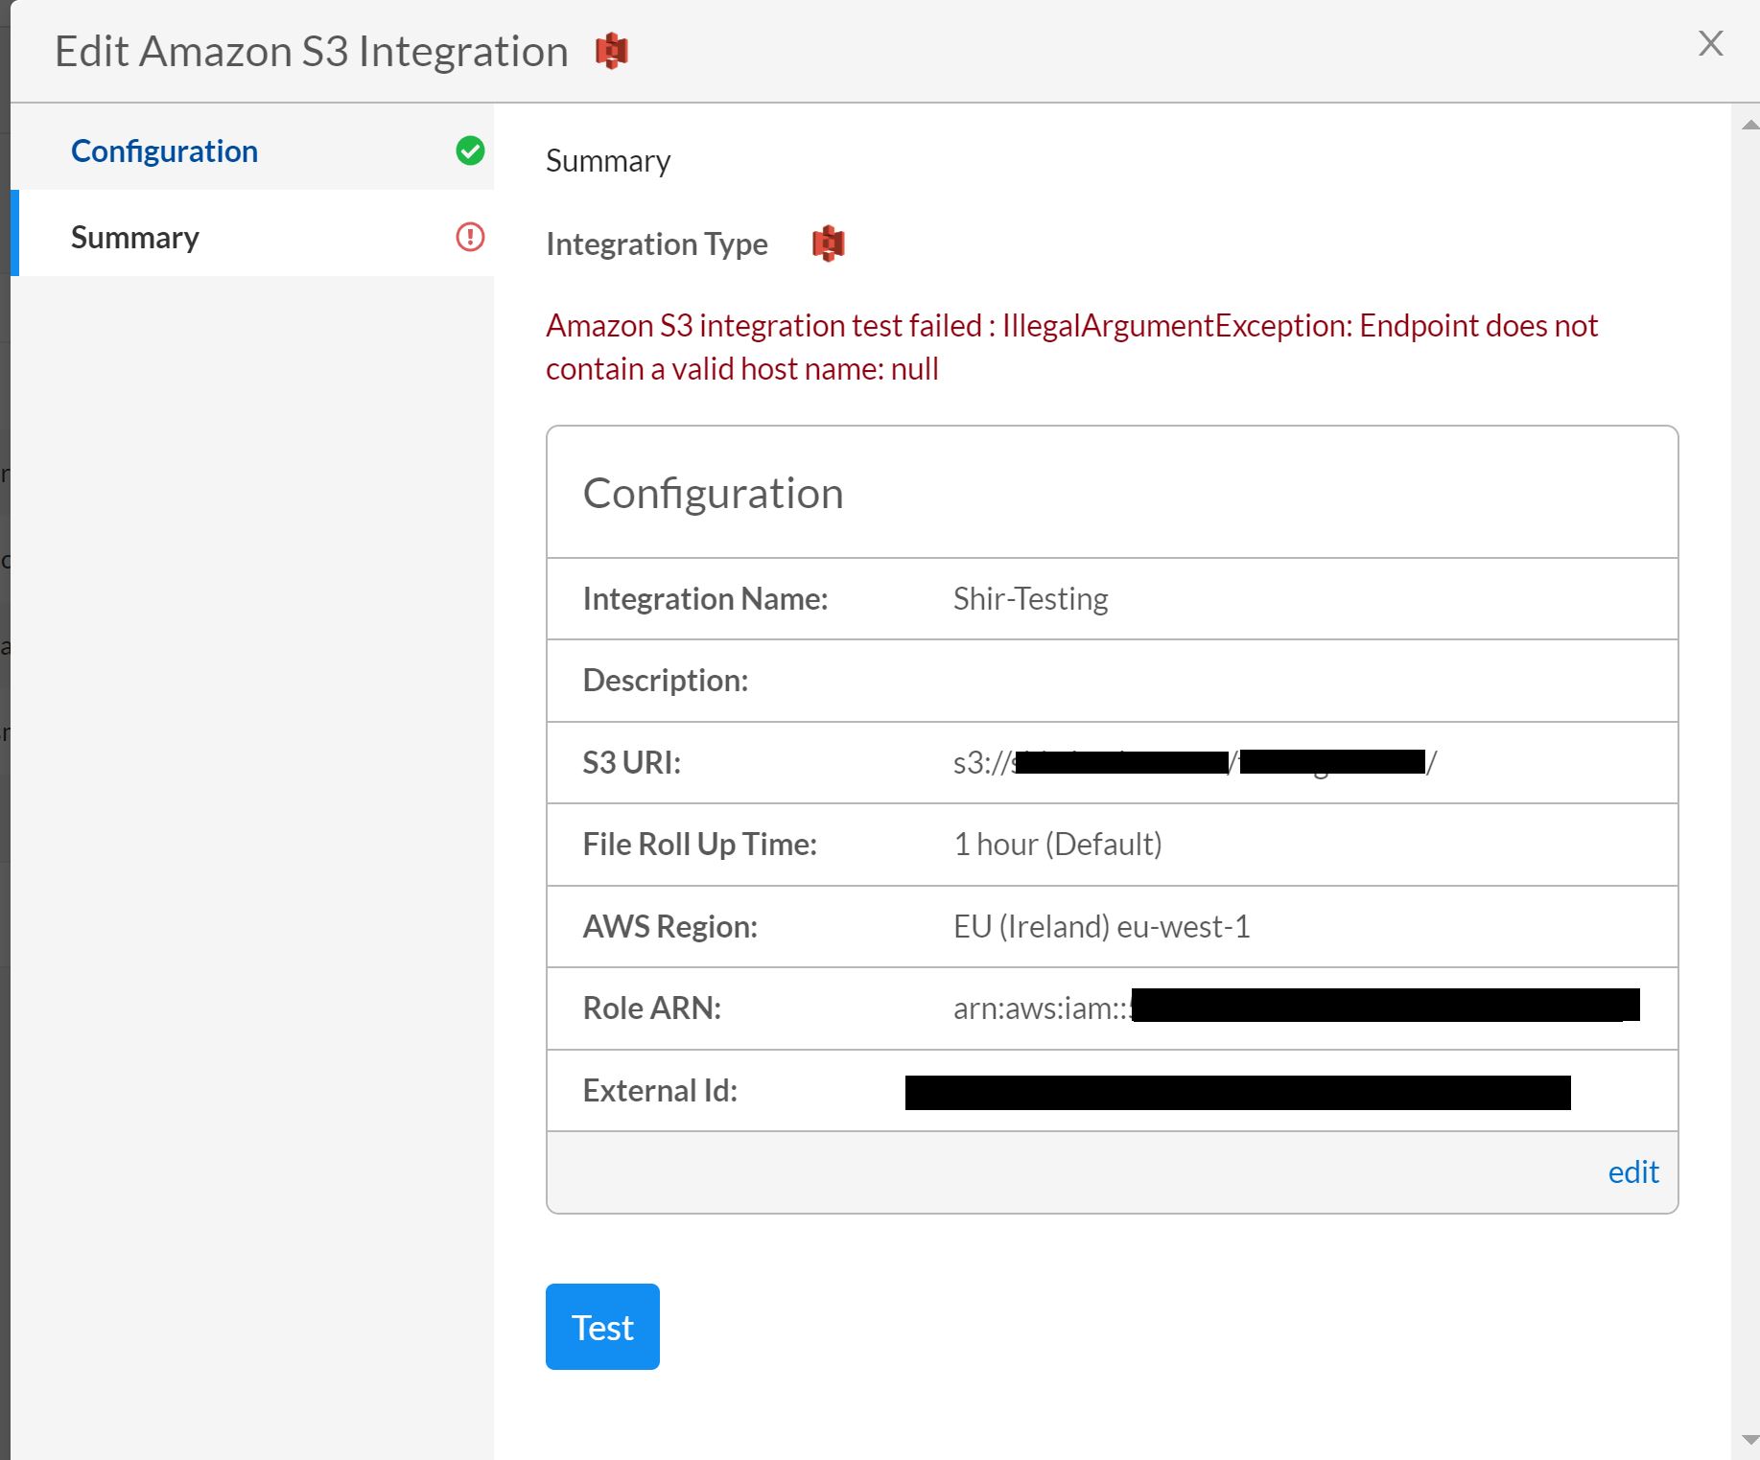1760x1460 pixels.
Task: Click the empty Description row
Action: tap(1112, 681)
